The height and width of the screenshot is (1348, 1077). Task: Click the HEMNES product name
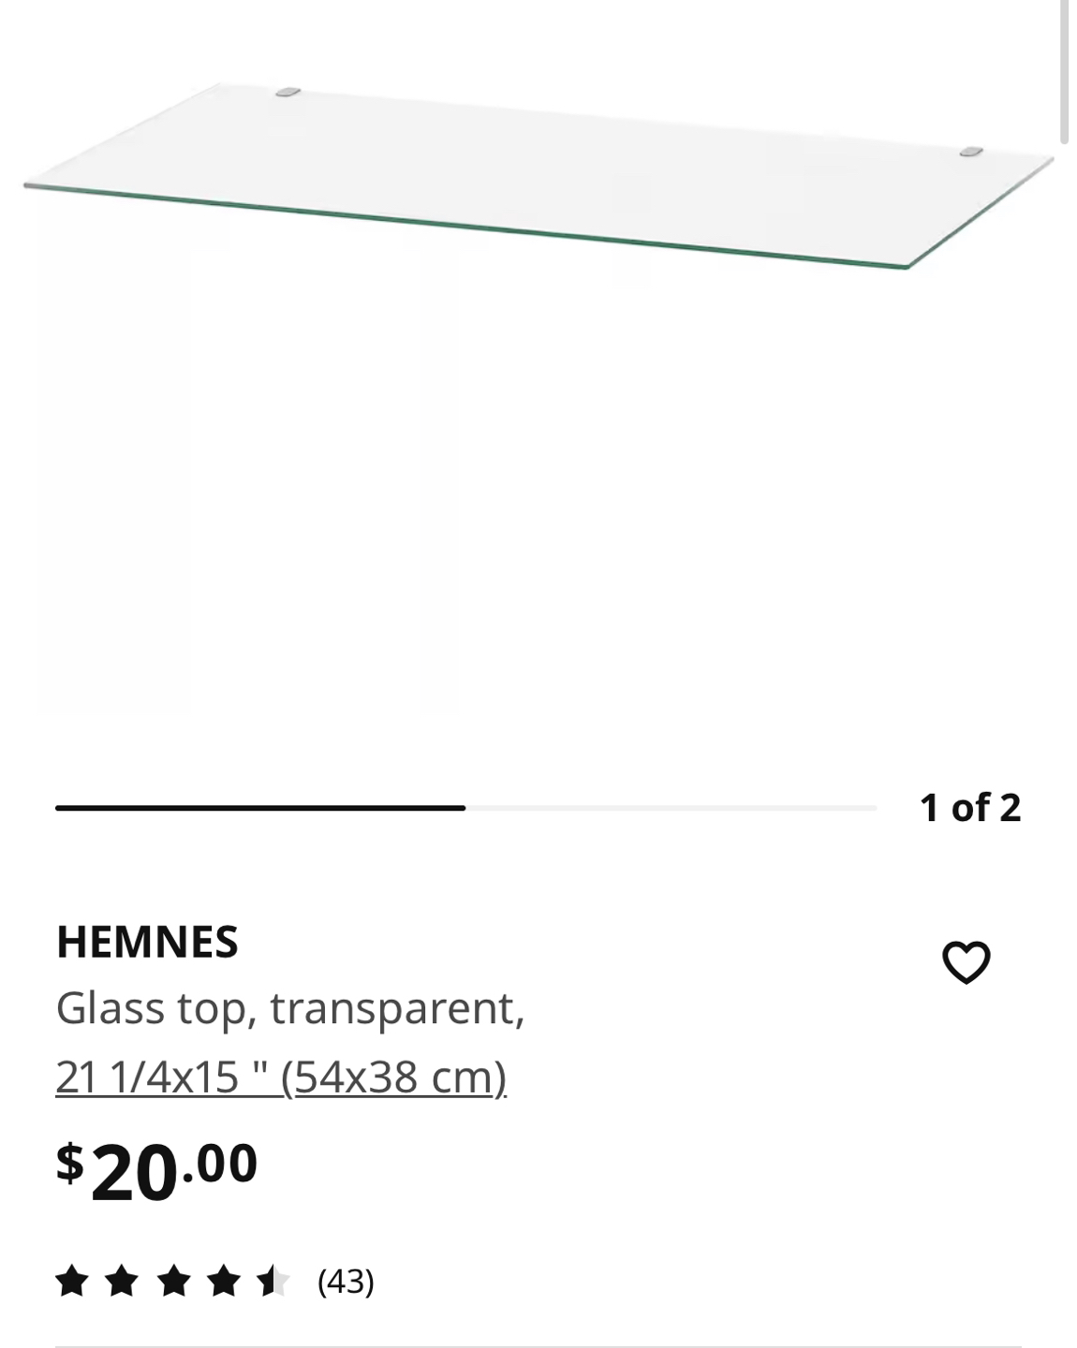coord(147,942)
